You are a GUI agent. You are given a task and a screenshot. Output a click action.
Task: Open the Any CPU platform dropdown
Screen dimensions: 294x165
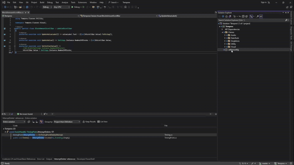61,7
